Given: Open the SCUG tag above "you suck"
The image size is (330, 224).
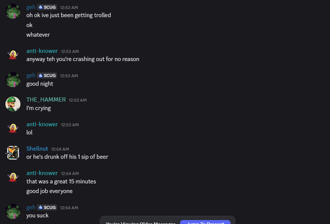Looking at the screenshot, I should [47, 207].
